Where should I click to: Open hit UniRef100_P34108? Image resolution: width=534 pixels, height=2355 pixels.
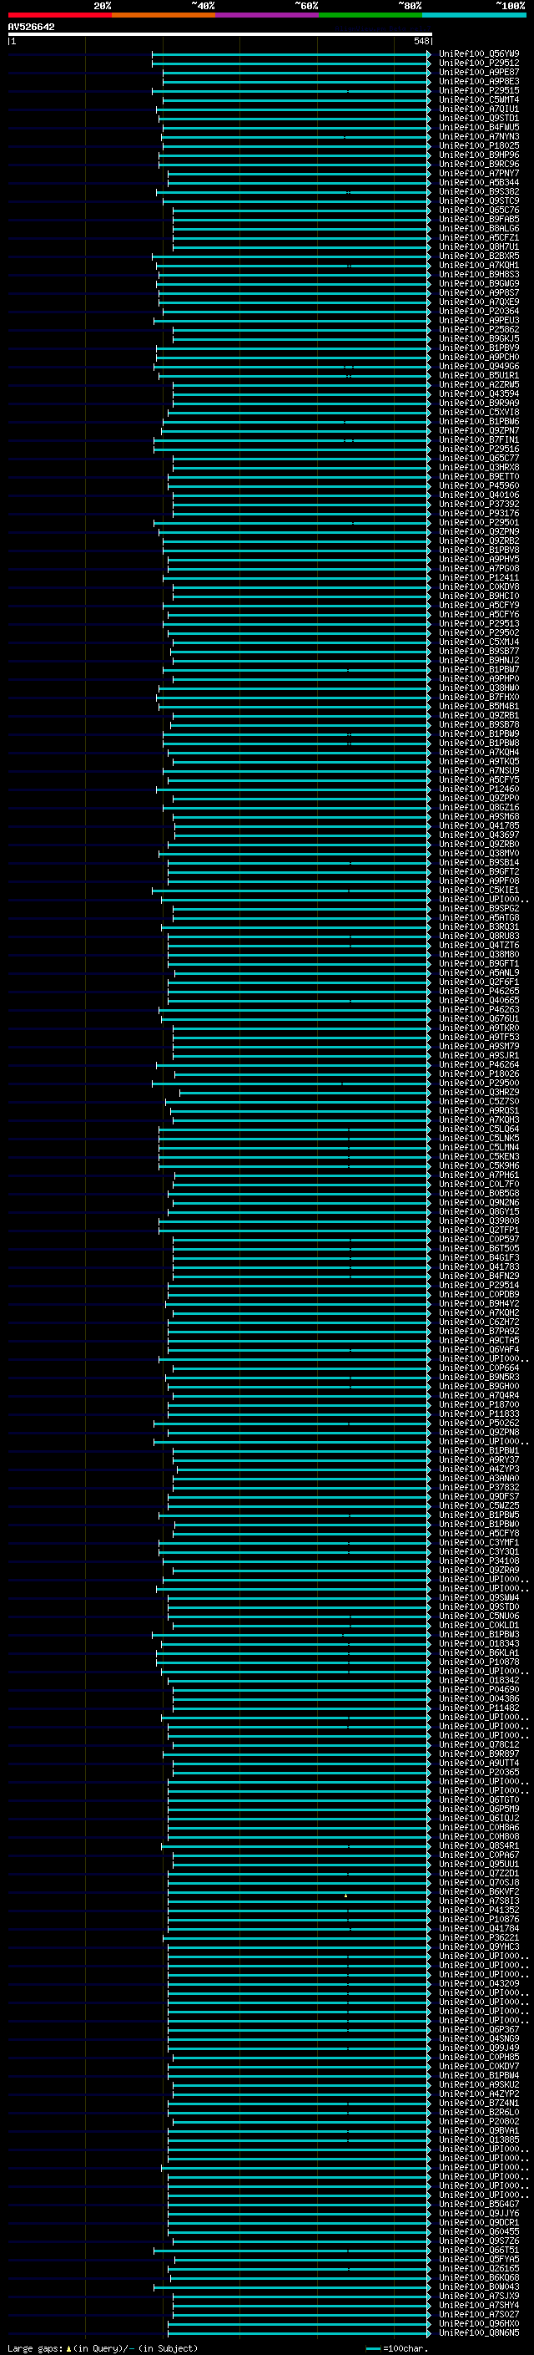[x=478, y=1561]
